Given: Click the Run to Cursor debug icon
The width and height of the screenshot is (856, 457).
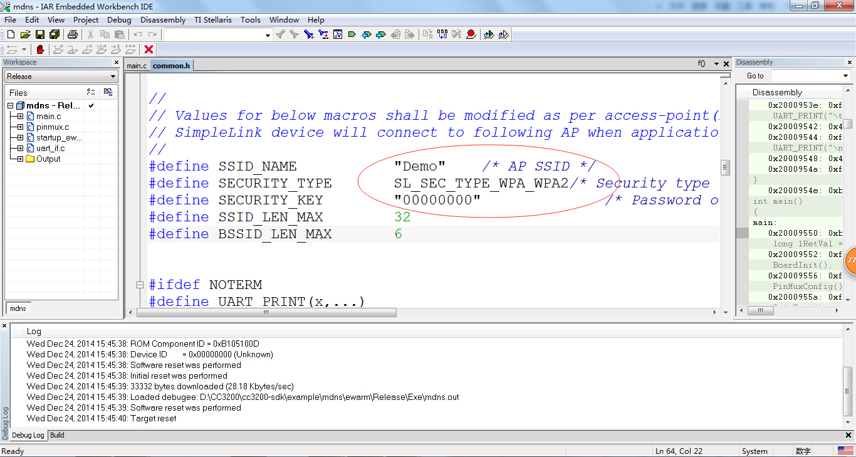Looking at the screenshot, I should click(x=116, y=50).
